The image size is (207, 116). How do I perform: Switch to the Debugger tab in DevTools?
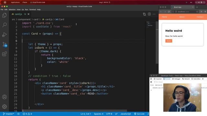pos(176,79)
